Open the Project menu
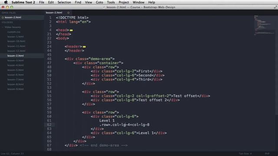The width and height of the screenshot is (278, 156). [x=124, y=2]
